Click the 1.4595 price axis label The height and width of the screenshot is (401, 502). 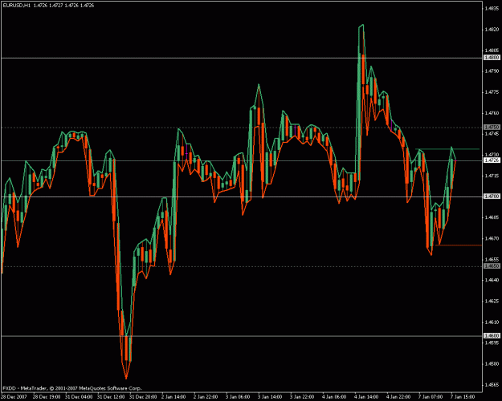[492, 342]
